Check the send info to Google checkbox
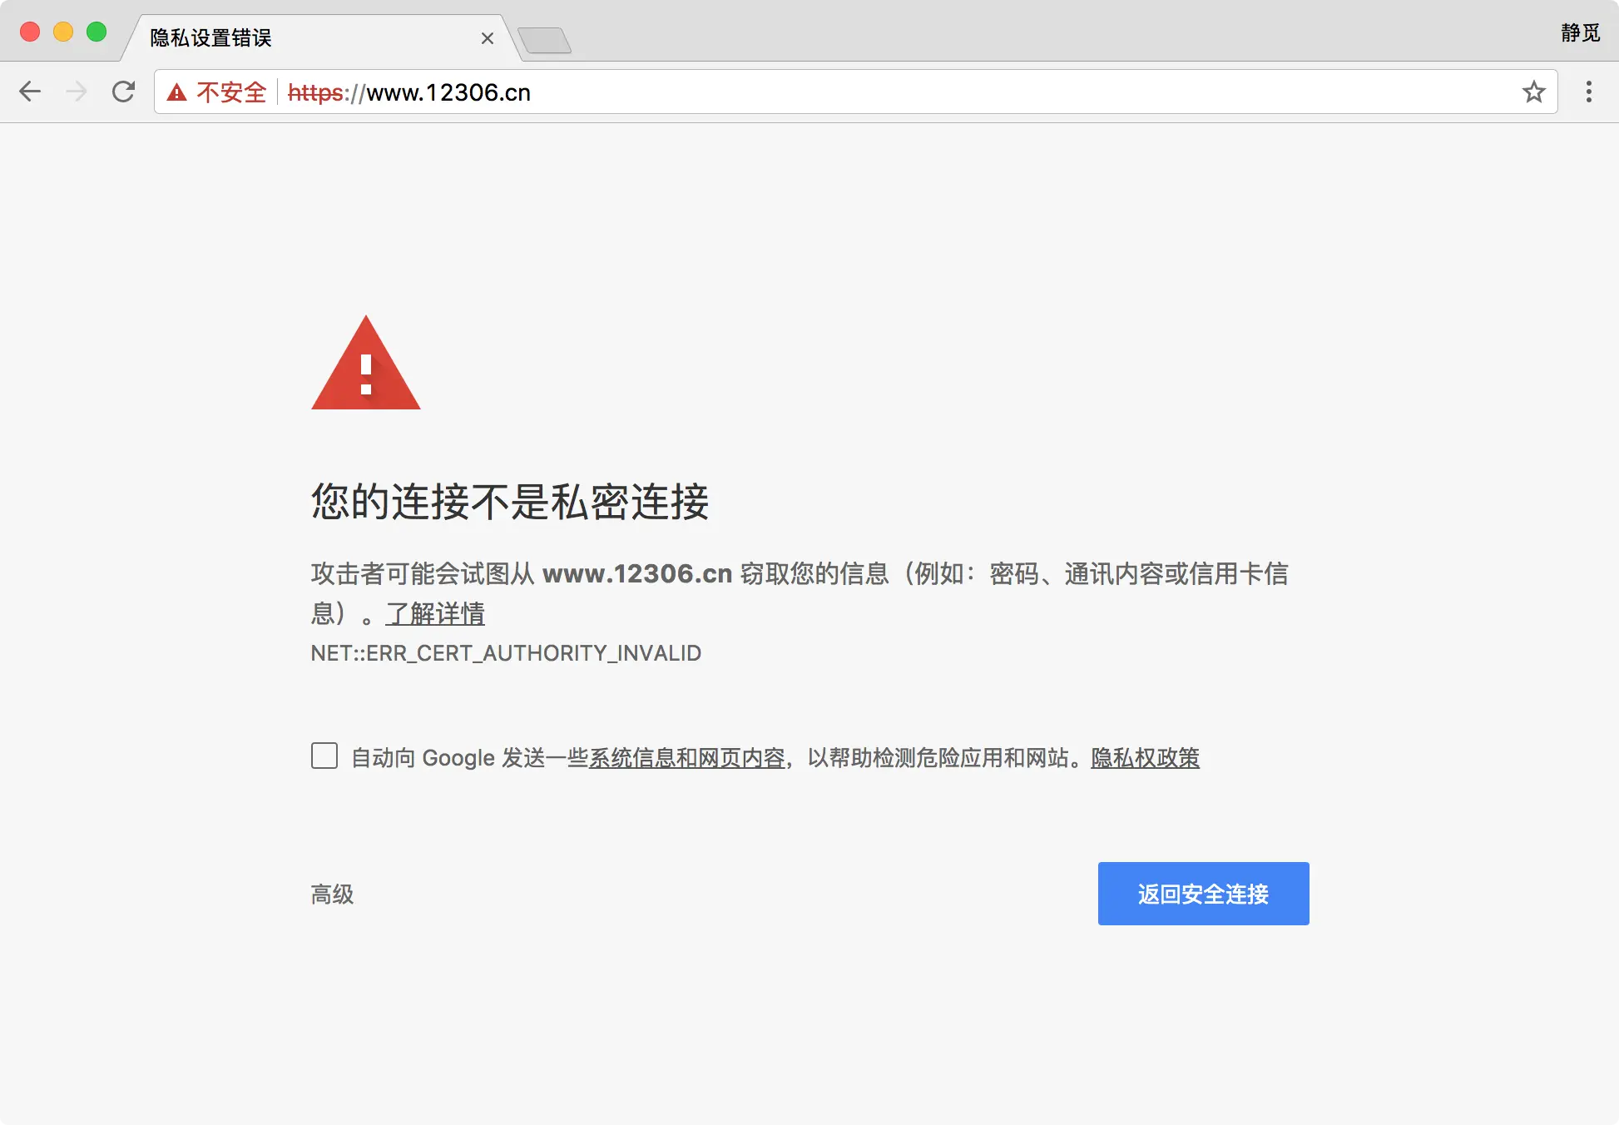The image size is (1619, 1125). click(x=324, y=756)
